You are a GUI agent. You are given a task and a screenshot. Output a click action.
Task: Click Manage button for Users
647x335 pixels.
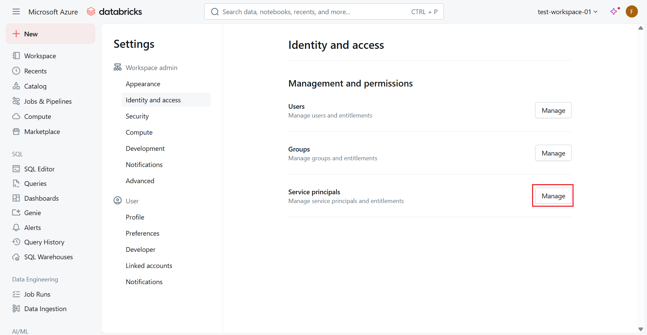click(x=553, y=110)
